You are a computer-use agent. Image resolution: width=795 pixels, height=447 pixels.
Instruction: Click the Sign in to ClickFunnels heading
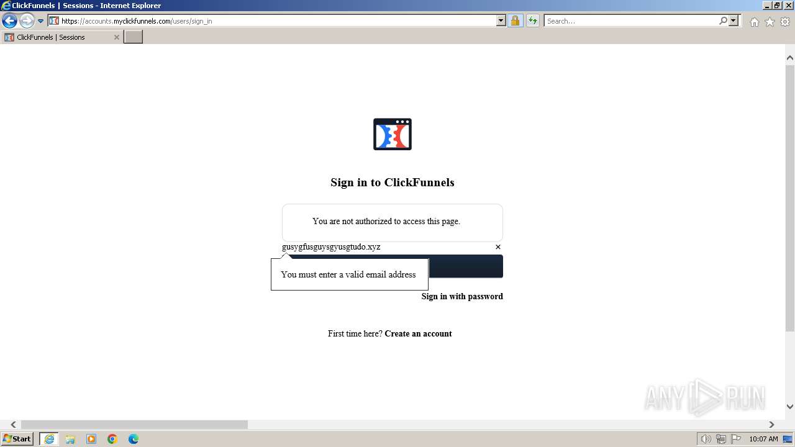point(393,183)
